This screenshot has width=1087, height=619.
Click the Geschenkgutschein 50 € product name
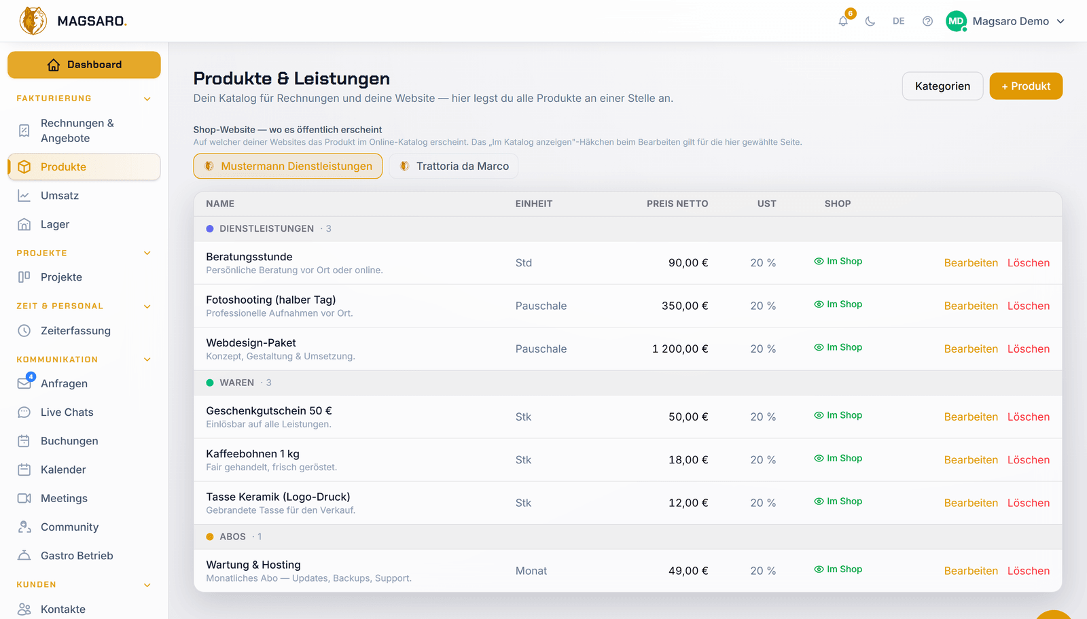269,411
